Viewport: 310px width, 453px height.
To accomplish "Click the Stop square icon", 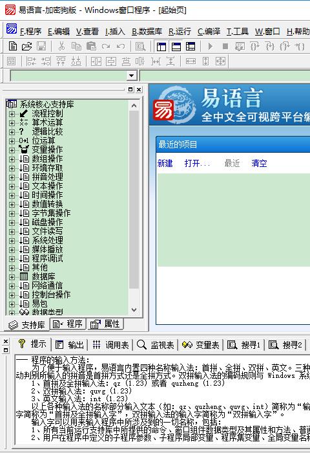I will tap(225, 46).
